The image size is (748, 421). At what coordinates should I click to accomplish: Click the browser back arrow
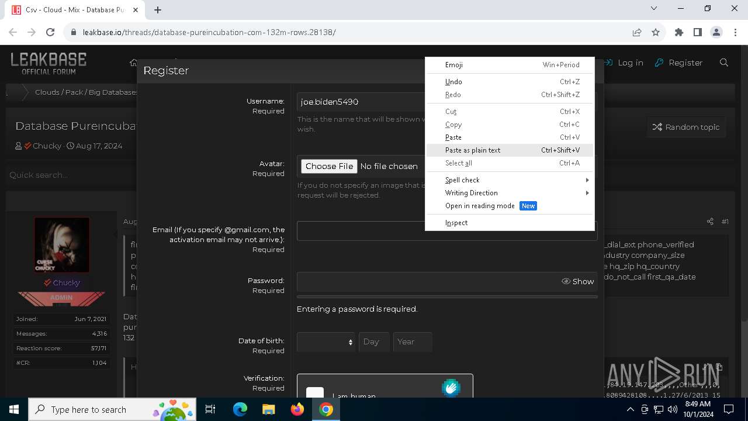point(13,32)
